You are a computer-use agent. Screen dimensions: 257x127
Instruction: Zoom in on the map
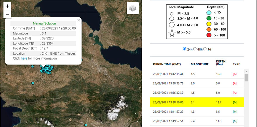pos(8,6)
